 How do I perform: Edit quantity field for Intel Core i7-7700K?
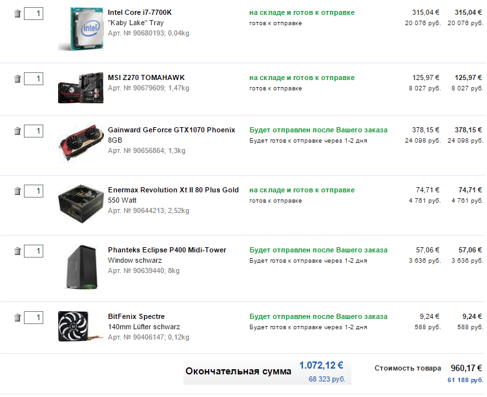[x=34, y=14]
